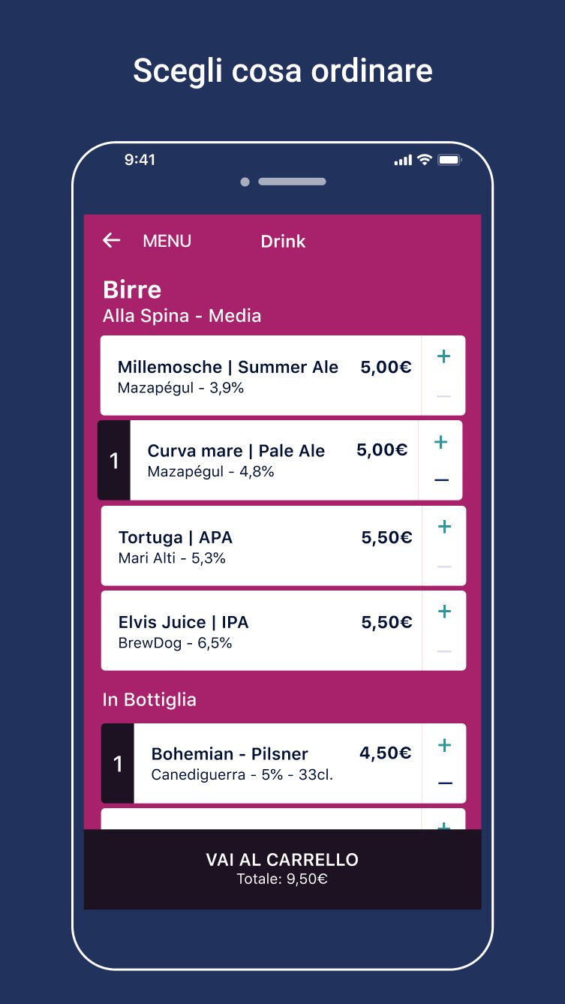Screen dimensions: 565x1004
Task: Open Millemosche Summer Ale item card
Action: pyautogui.click(x=261, y=375)
